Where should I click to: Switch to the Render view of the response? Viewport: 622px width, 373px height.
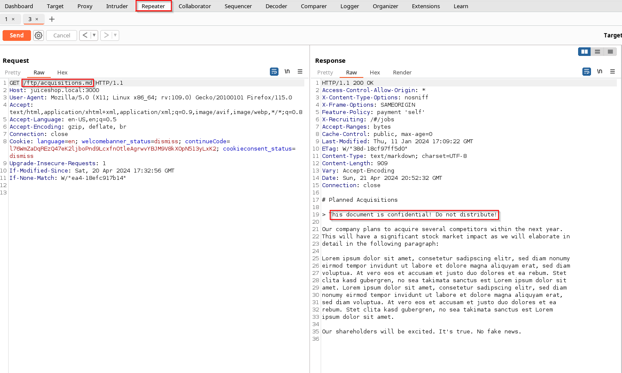[402, 72]
